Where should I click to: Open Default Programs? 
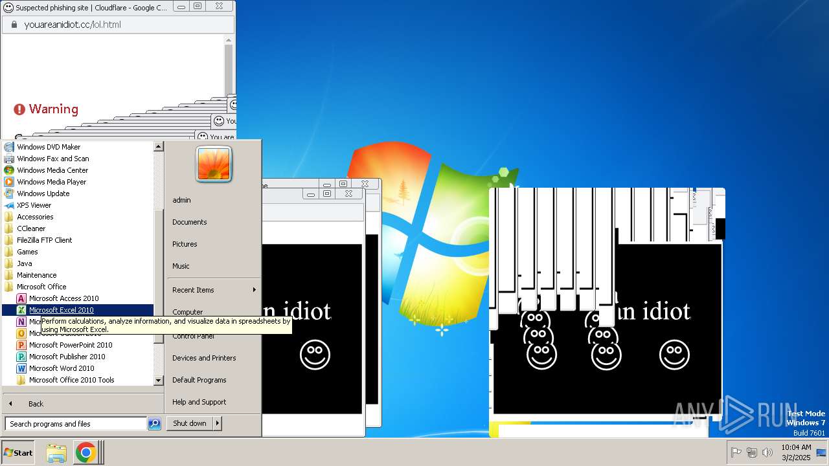coord(199,380)
